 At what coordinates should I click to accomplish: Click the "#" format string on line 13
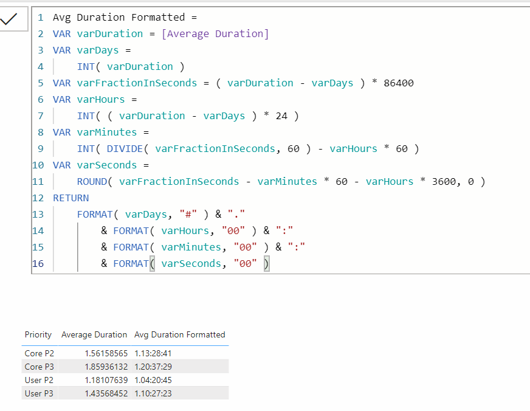pyautogui.click(x=188, y=214)
